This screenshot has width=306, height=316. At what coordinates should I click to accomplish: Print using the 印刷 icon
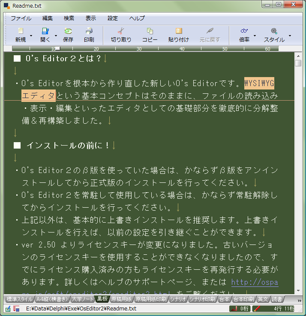[89, 31]
